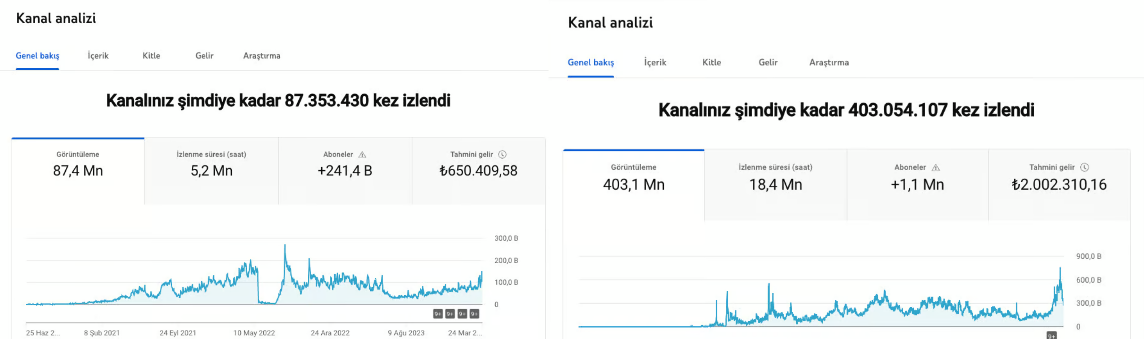Click warning icon beside Aboneler +241,4 B
Image resolution: width=1144 pixels, height=339 pixels.
362,155
